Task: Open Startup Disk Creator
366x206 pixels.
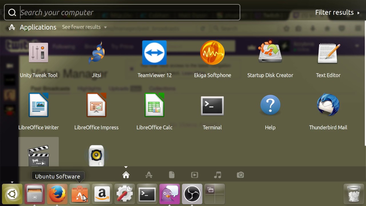Action: [x=270, y=52]
